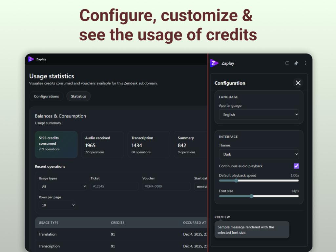Toggle Continuous audio playback checkbox
Viewport: 336px width, 252px height.
[x=296, y=166]
